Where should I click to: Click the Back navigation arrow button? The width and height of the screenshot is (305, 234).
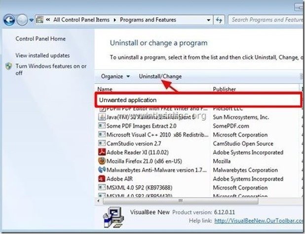[x=9, y=20]
